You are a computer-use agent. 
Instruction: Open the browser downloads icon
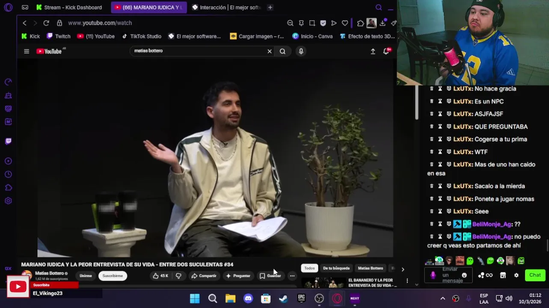tap(383, 23)
